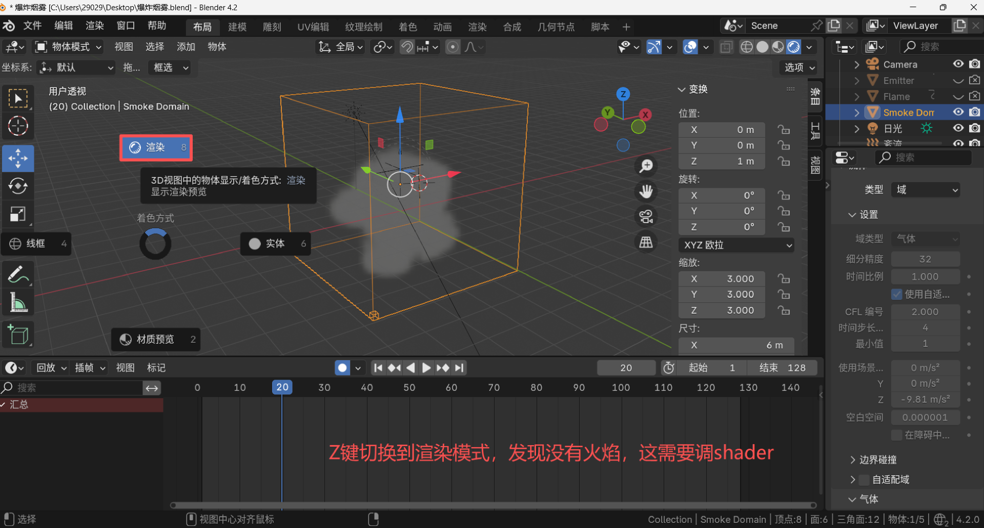This screenshot has width=984, height=528.
Task: Jump to the first frame
Action: [378, 368]
